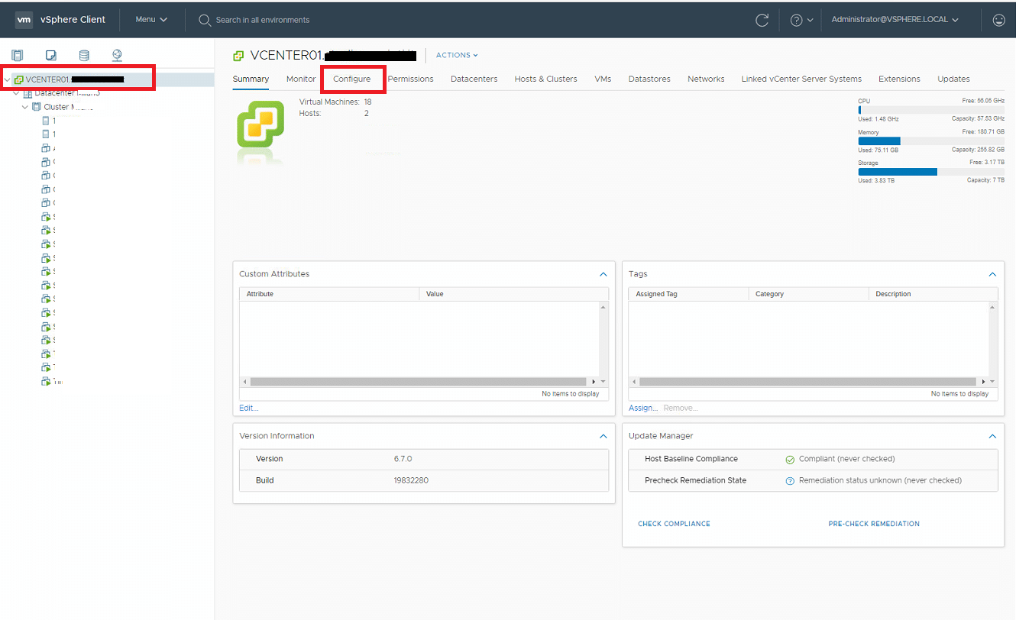Open the VMs and Templates inventory view icon
The image size is (1016, 620).
coord(51,55)
